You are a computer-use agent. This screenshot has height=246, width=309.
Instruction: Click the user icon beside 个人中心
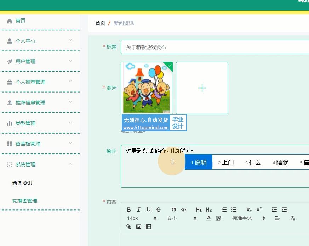pos(10,41)
